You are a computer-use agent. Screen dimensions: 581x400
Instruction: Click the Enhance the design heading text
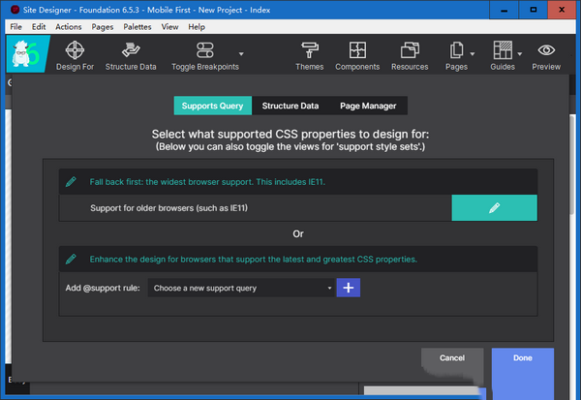click(x=253, y=260)
